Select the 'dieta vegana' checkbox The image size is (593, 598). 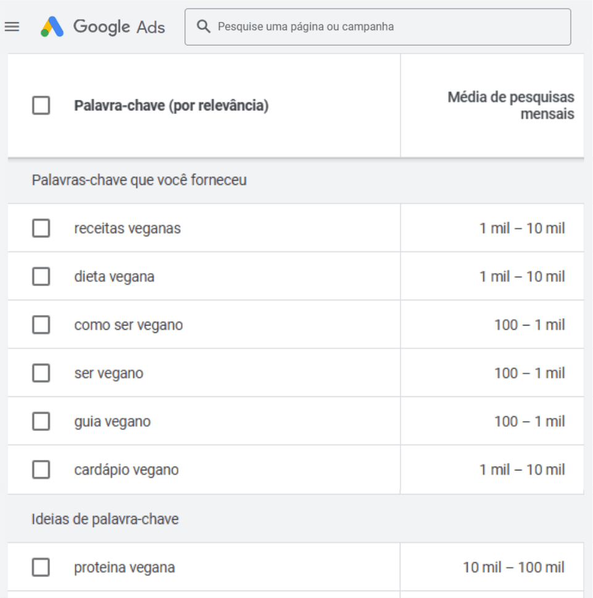pyautogui.click(x=41, y=277)
